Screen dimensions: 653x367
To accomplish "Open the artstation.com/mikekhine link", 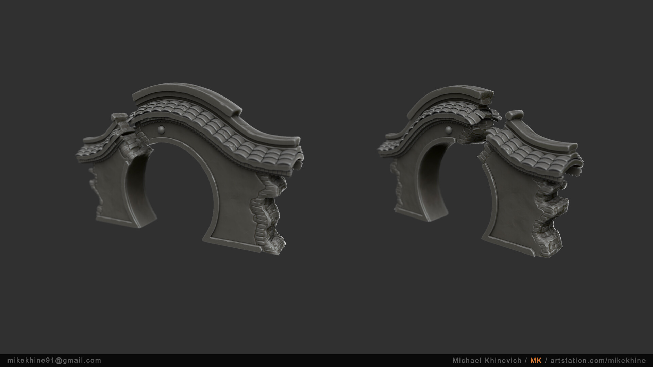I will pos(598,361).
